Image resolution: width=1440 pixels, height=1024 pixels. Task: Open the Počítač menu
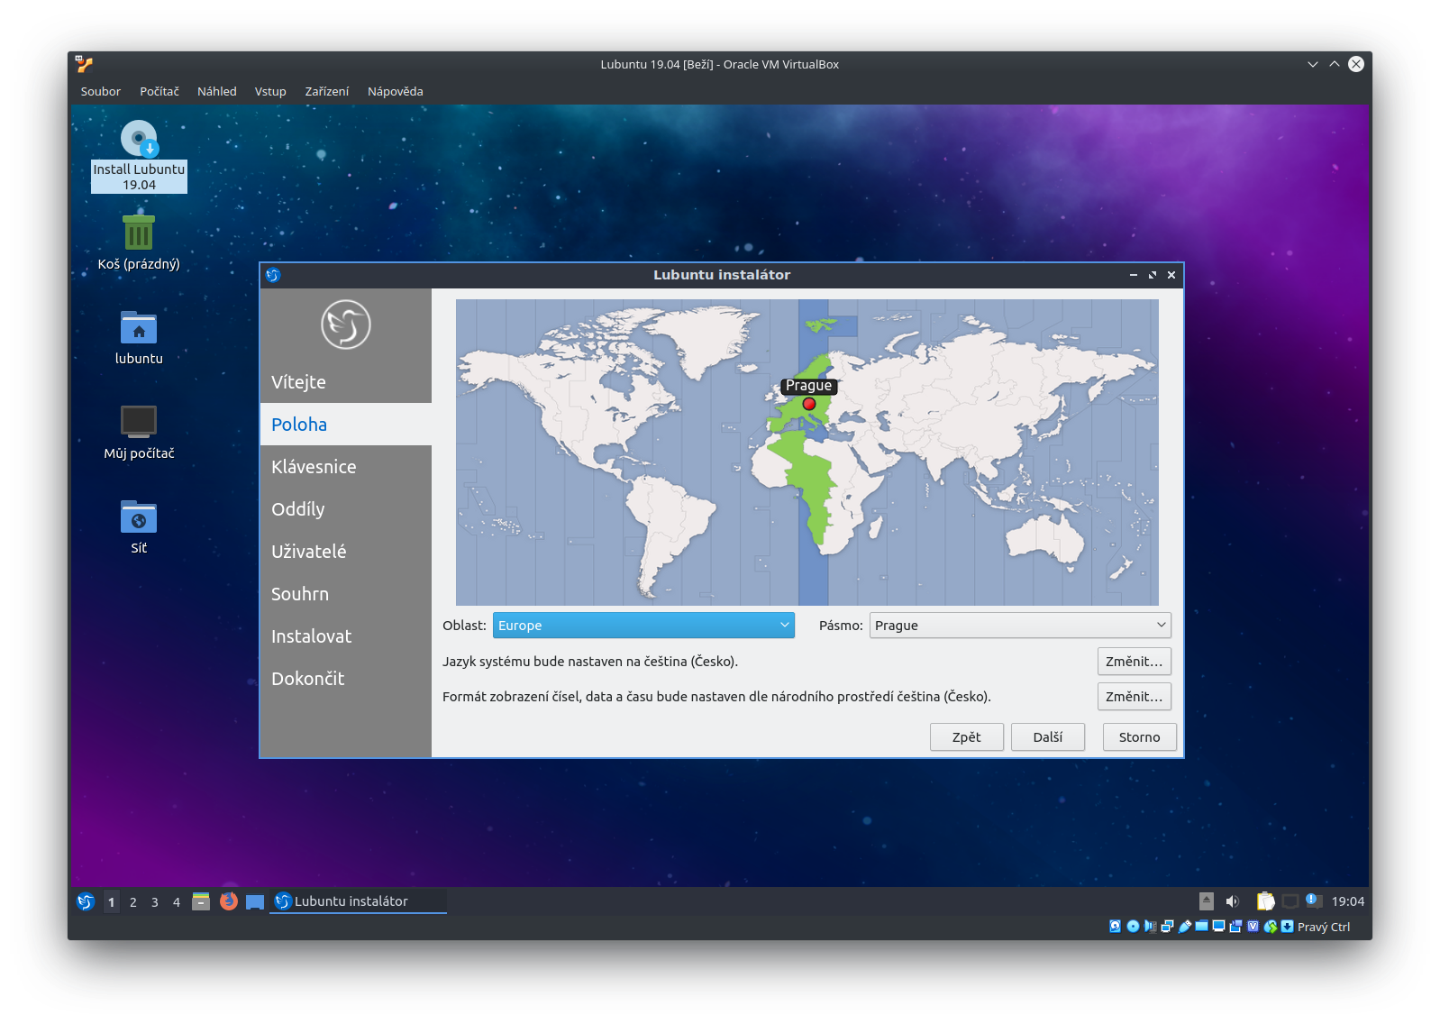coord(159,91)
